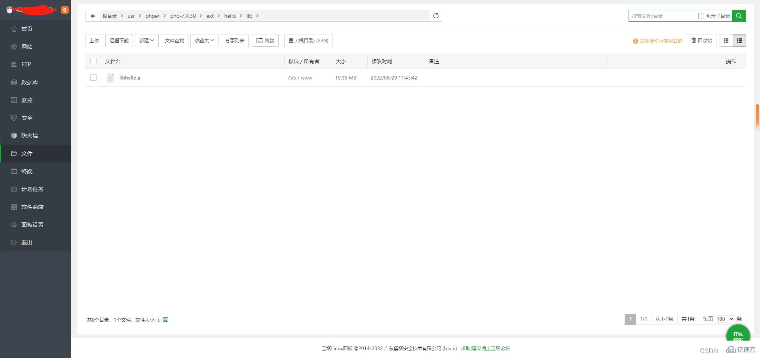Screen dimensions: 760x358
Task: Open the terminal (终端) toolbar button
Action: coord(265,40)
